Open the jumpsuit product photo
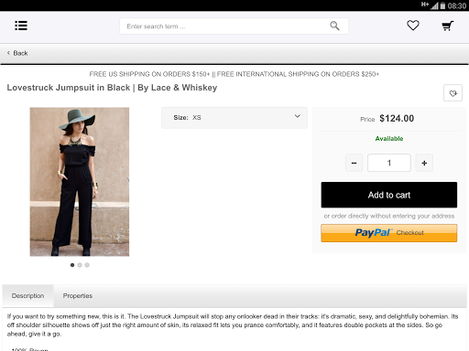Viewport: 469px width, 351px height. tap(80, 182)
